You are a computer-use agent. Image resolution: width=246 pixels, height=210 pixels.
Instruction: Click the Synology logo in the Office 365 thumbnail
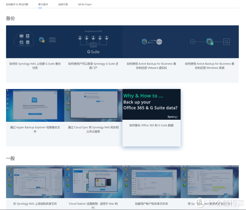coord(173,117)
